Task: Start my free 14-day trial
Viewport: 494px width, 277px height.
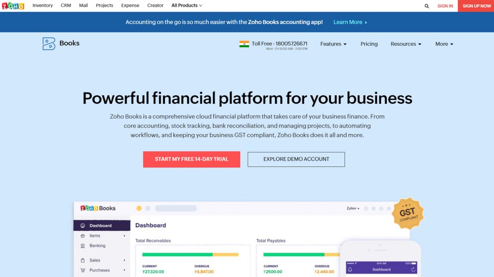Action: click(x=191, y=159)
